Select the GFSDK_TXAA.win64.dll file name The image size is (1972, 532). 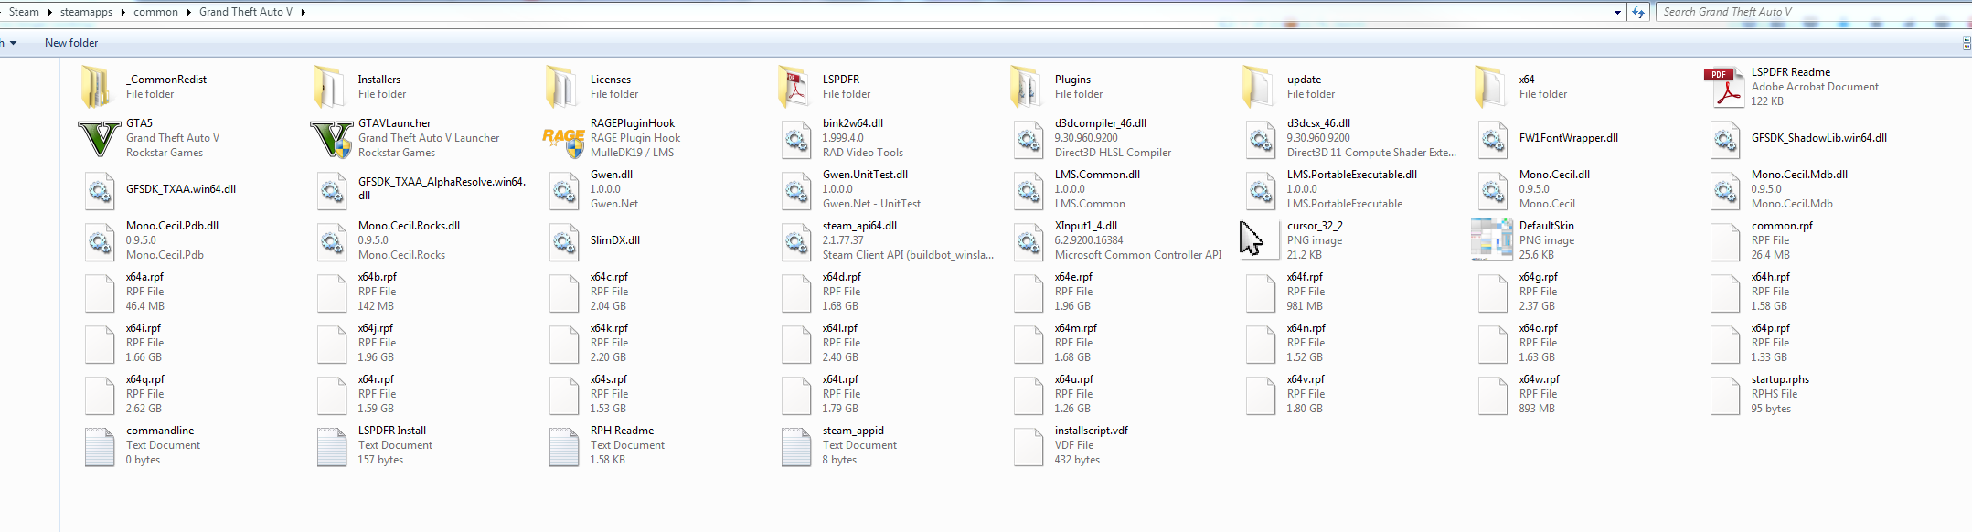pos(181,189)
